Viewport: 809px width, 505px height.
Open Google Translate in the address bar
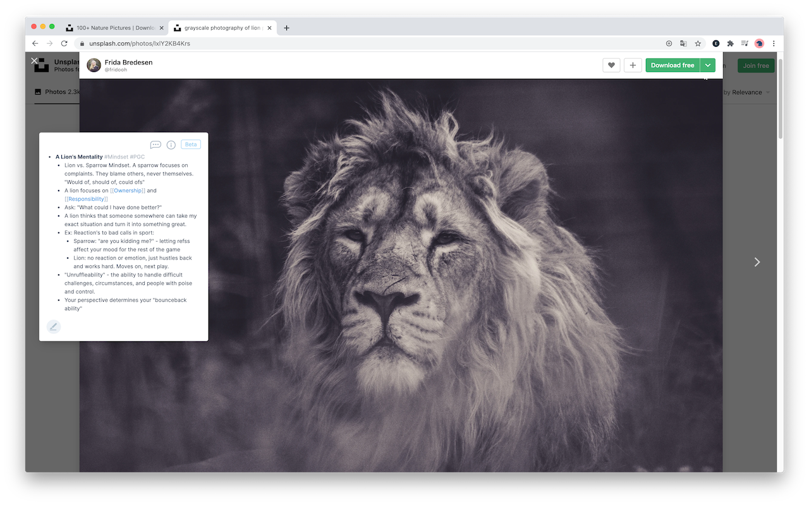pos(683,43)
